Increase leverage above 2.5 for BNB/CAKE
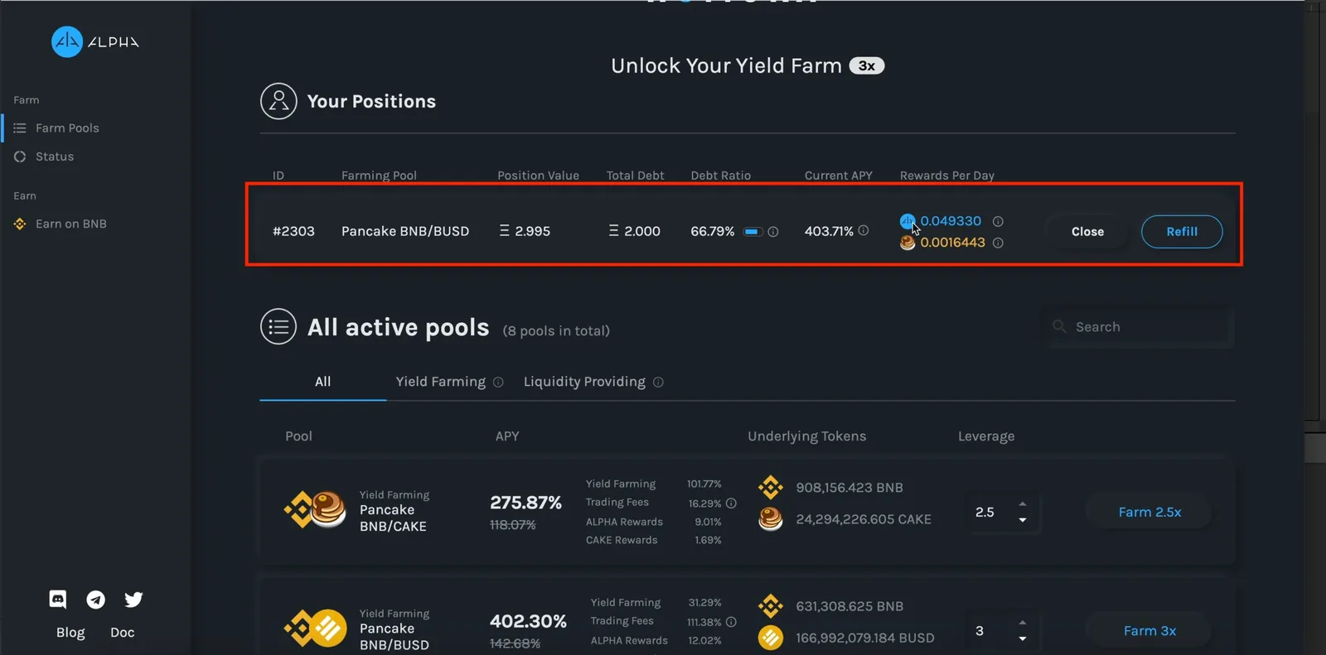This screenshot has width=1326, height=655. [1023, 504]
